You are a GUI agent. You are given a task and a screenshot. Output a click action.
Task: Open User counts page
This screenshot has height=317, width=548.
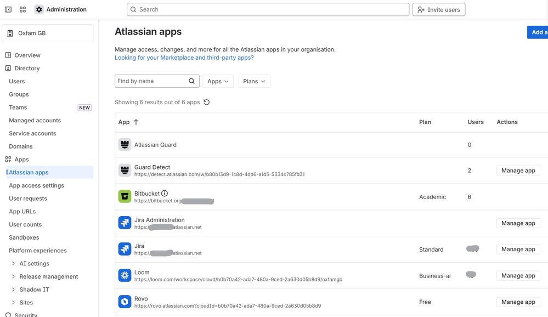[x=25, y=224]
